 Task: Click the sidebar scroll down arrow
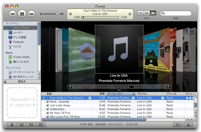click(39, 78)
